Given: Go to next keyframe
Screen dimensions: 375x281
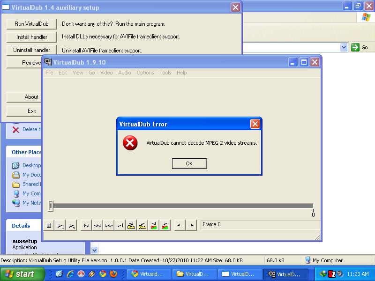Looking at the screenshot, I should tap(142, 225).
